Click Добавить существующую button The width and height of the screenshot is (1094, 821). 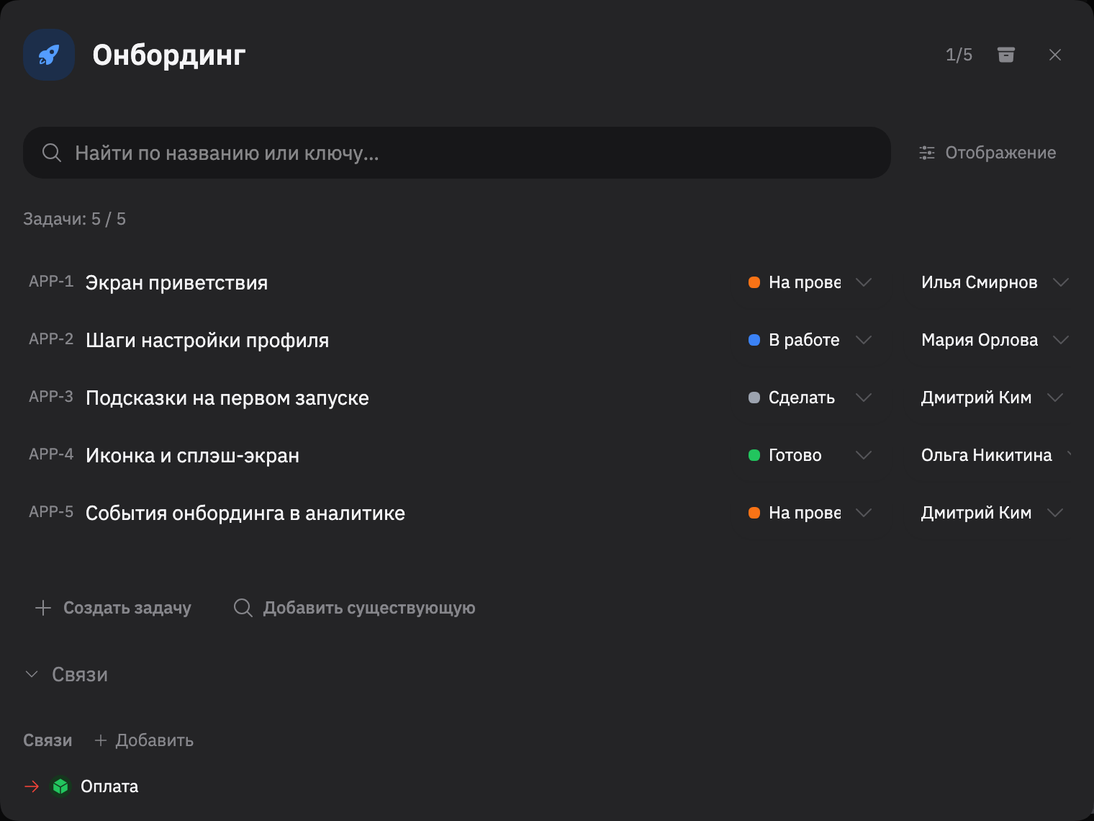pyautogui.click(x=354, y=608)
